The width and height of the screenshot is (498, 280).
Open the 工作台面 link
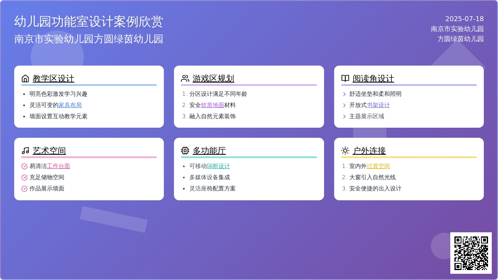(x=59, y=166)
